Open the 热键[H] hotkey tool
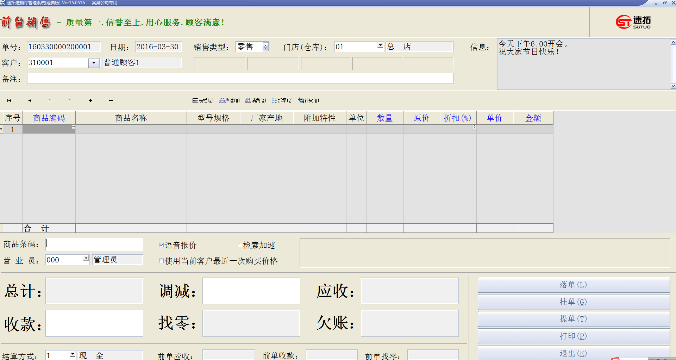676x360 pixels. [229, 100]
